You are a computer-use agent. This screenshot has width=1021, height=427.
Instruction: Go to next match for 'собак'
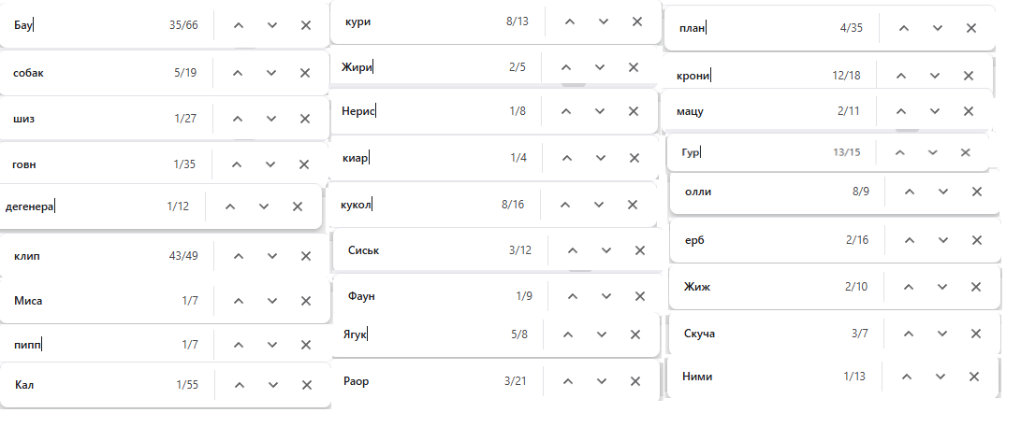pos(271,72)
